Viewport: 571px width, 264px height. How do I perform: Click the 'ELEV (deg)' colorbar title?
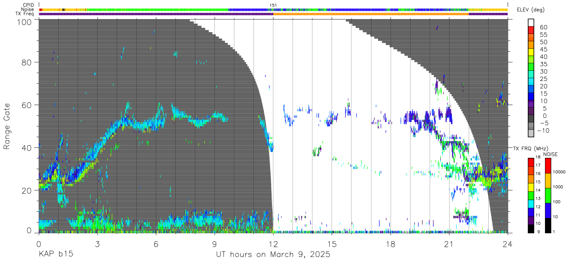[531, 9]
